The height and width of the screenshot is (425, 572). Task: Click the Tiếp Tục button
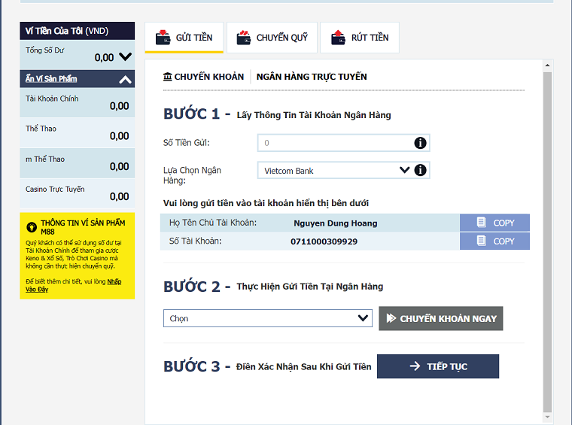438,366
